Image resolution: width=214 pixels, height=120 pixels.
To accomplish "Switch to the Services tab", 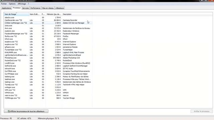I will (25, 8).
